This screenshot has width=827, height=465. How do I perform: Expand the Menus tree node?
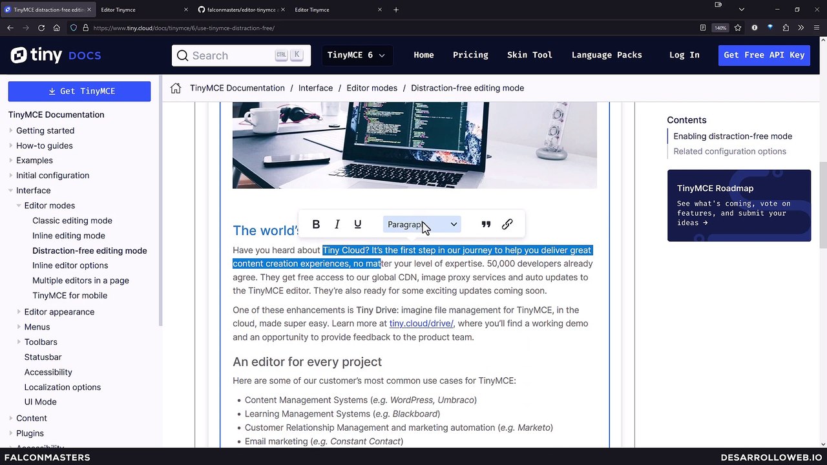click(x=19, y=327)
